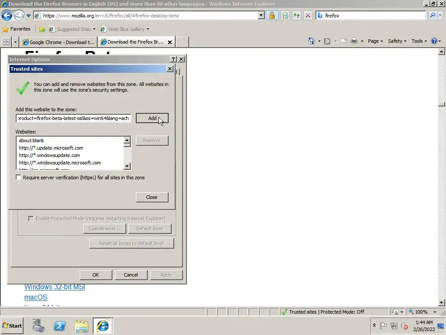Click the browser Forward arrow button

pyautogui.click(x=19, y=15)
